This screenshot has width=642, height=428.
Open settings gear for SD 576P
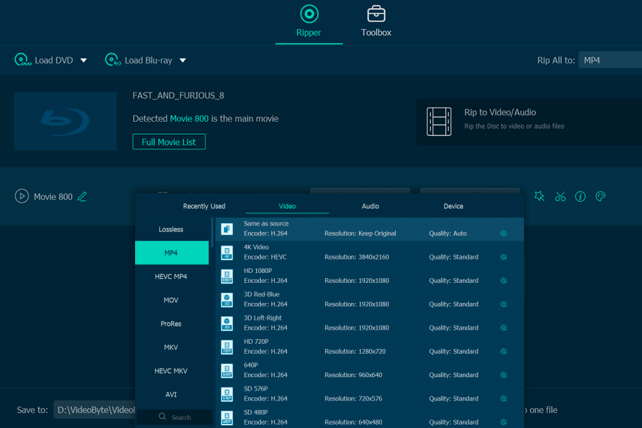click(x=504, y=399)
